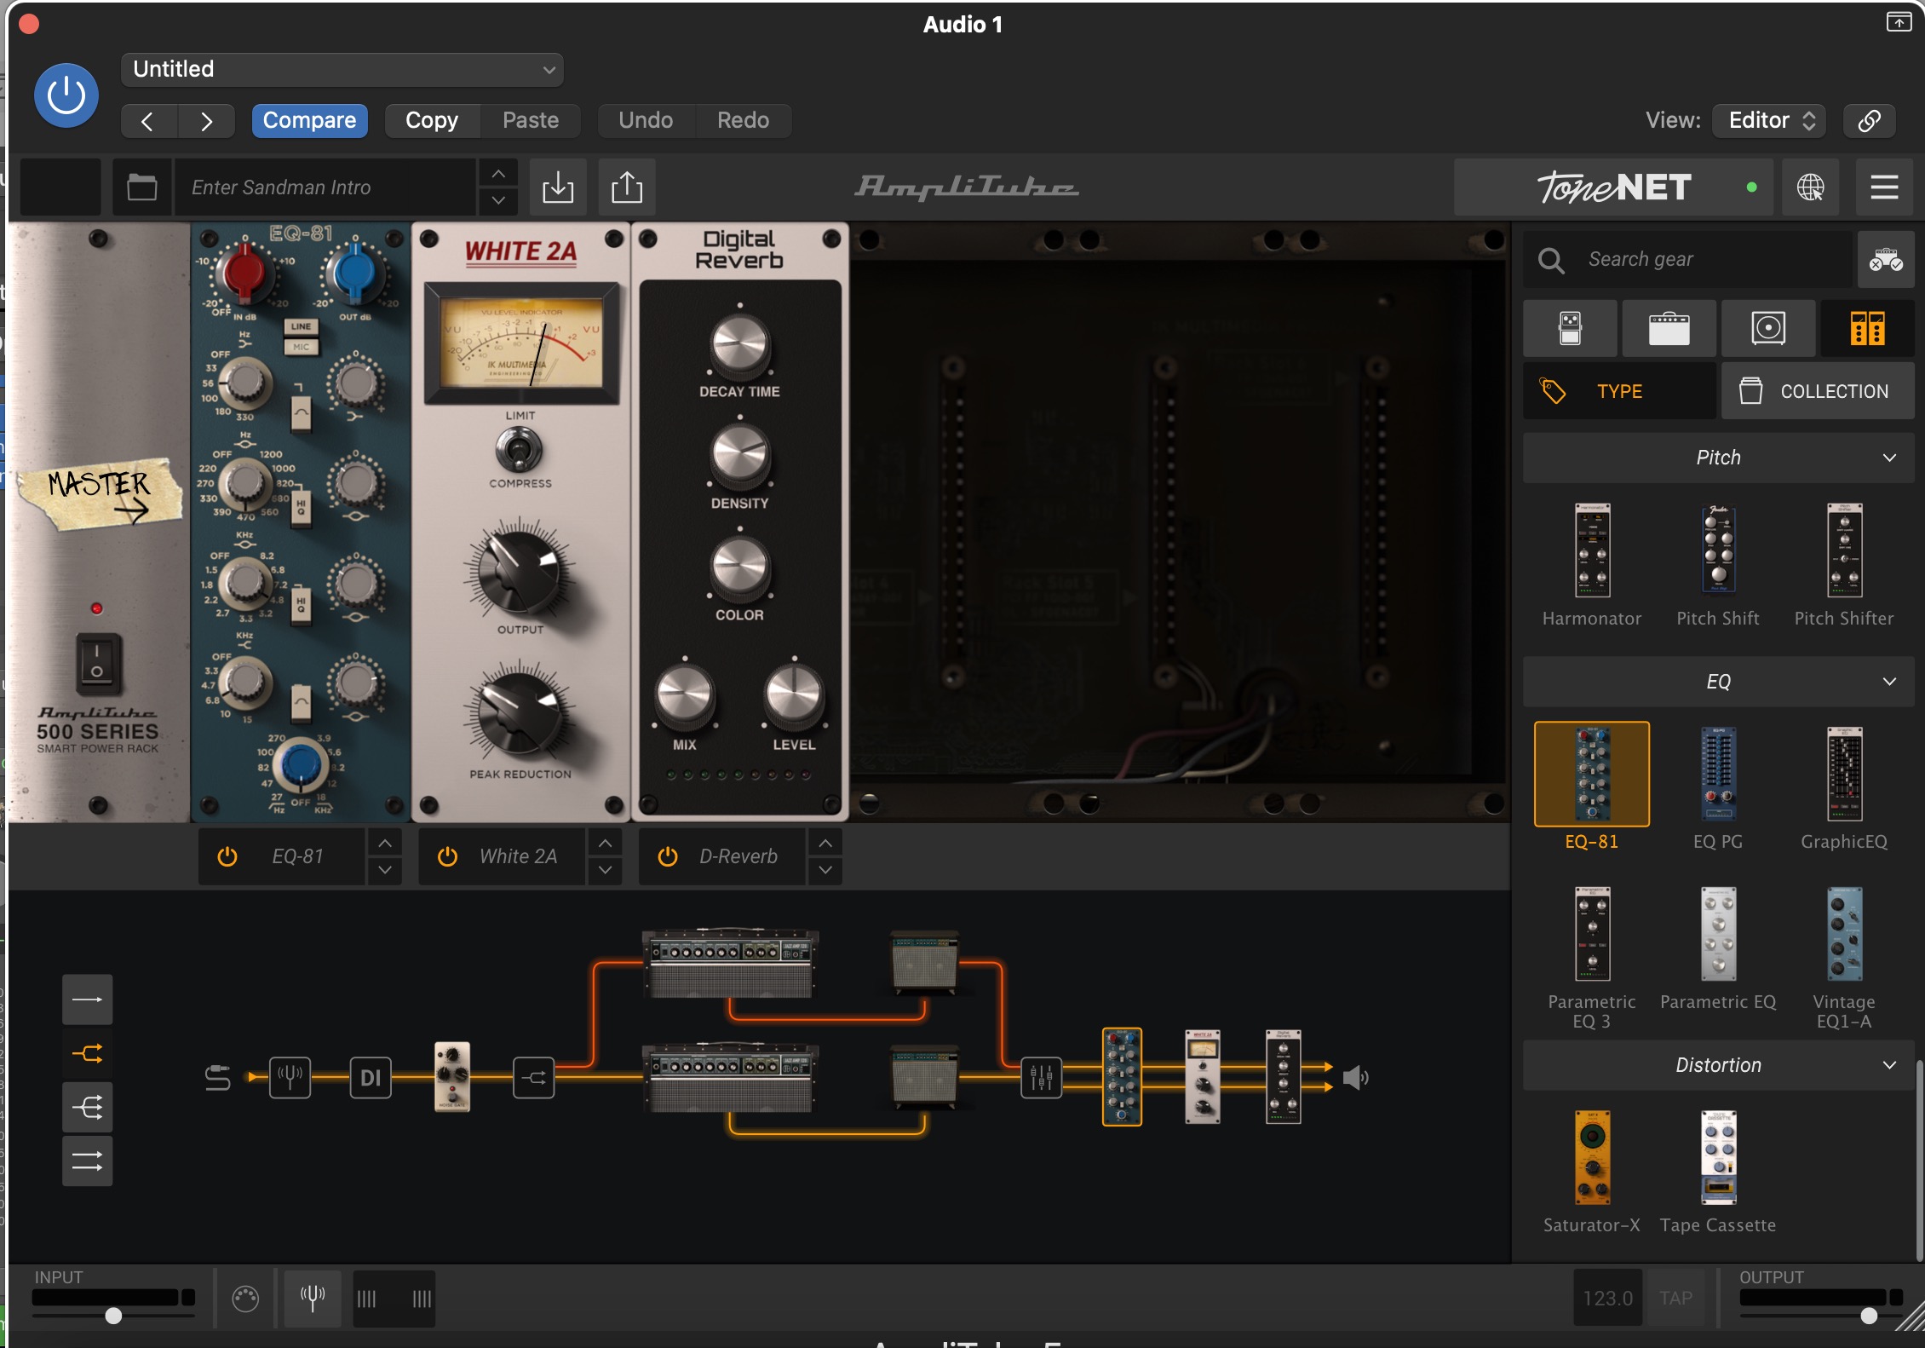This screenshot has height=1348, width=1925.
Task: Open the ToneNET panel
Action: 1613,187
